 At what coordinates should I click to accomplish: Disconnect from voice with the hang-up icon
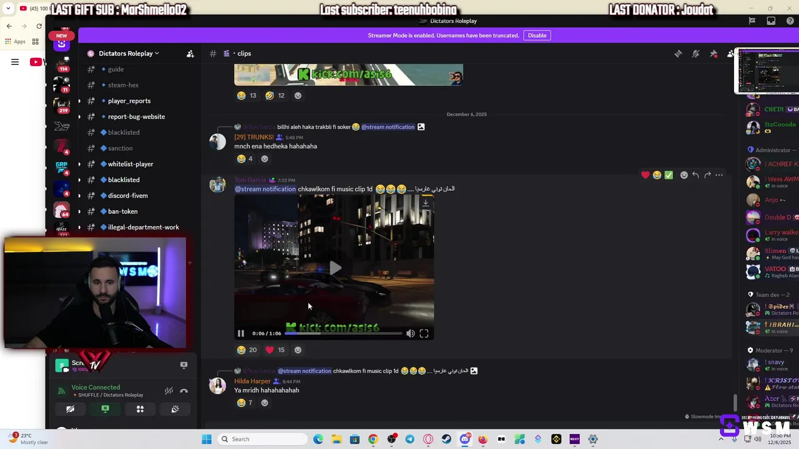click(x=184, y=391)
